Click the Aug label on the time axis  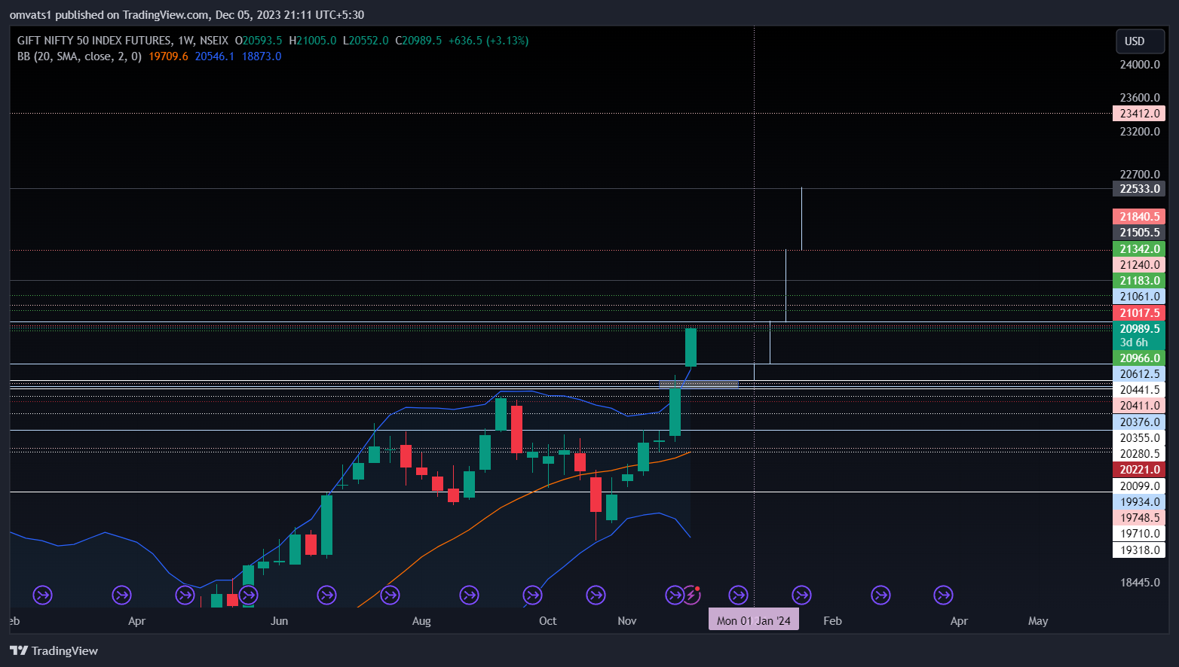(x=421, y=621)
